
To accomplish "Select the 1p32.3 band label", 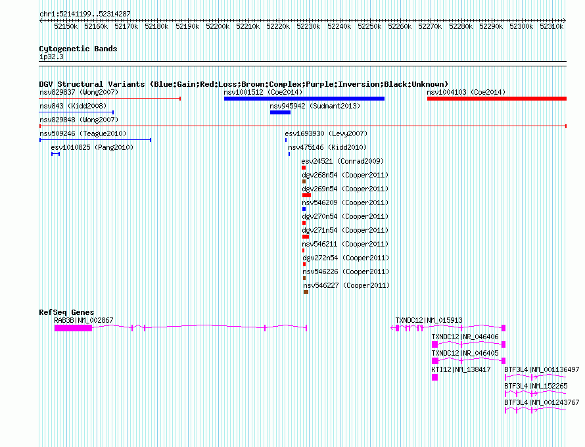I will point(51,57).
